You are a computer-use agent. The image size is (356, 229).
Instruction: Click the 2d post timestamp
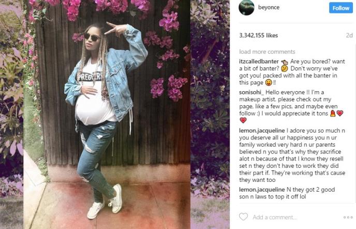349,35
